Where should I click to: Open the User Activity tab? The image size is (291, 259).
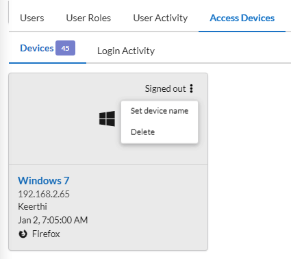tap(160, 18)
